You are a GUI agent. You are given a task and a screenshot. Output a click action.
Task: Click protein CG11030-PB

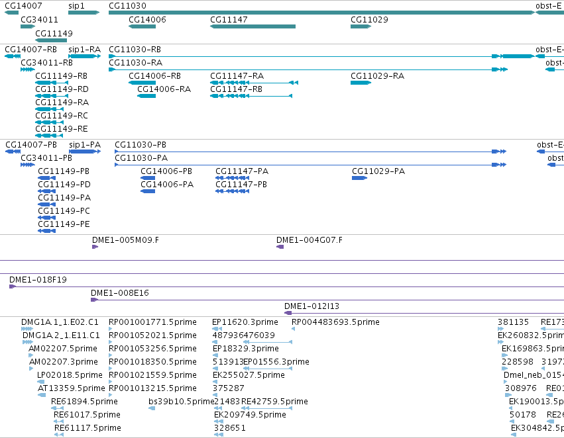coord(141,145)
